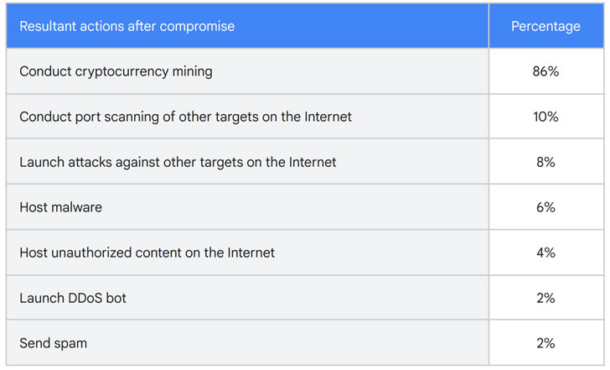
Task: Select the "Percentage" column header
Action: pyautogui.click(x=545, y=26)
